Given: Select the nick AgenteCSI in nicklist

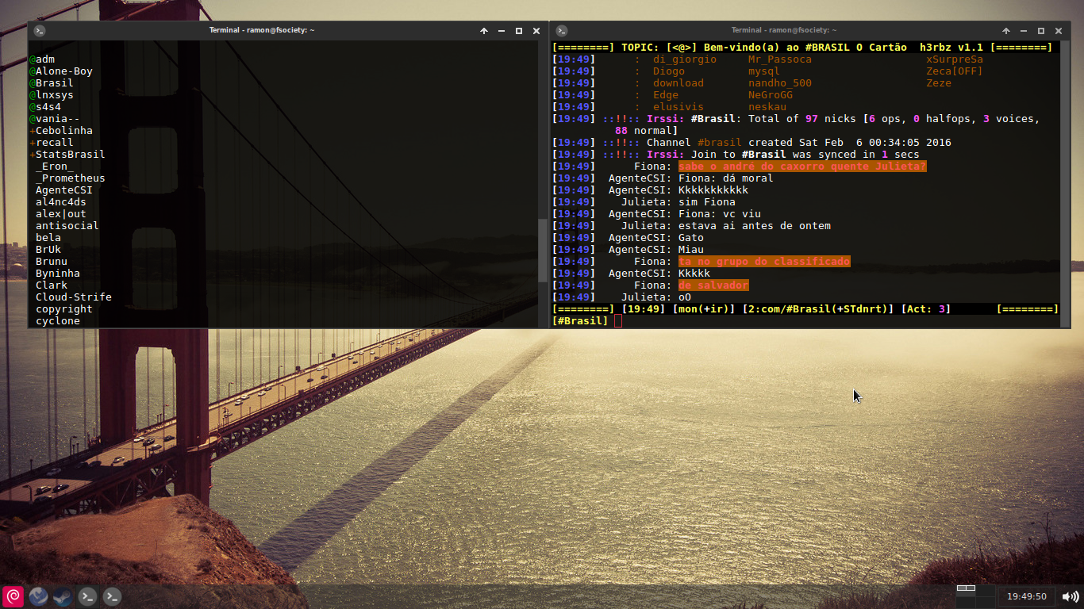Looking at the screenshot, I should [x=64, y=190].
